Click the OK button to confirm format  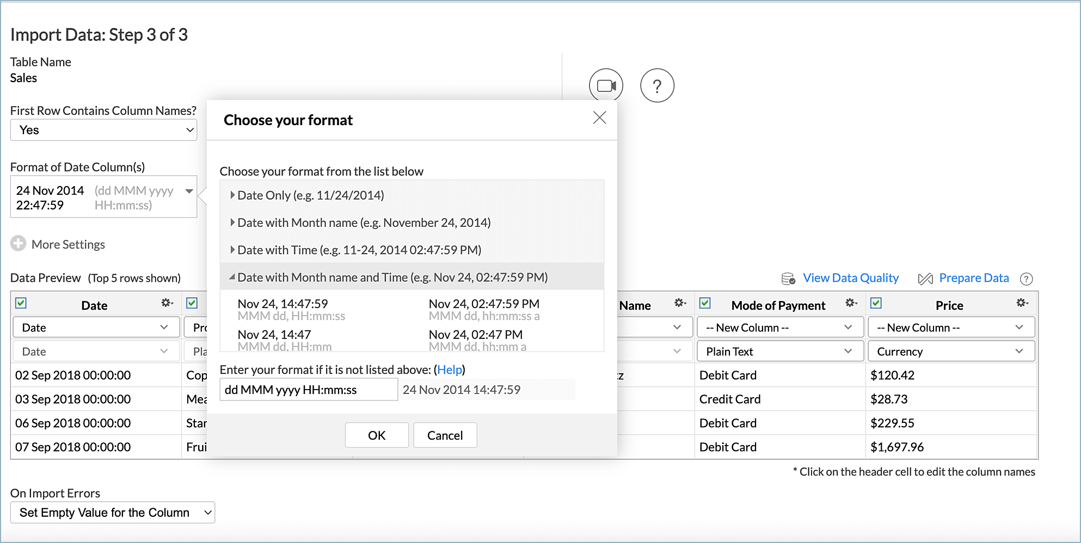point(376,435)
